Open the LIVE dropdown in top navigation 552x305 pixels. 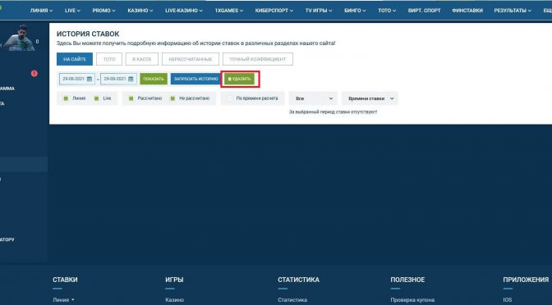(72, 11)
